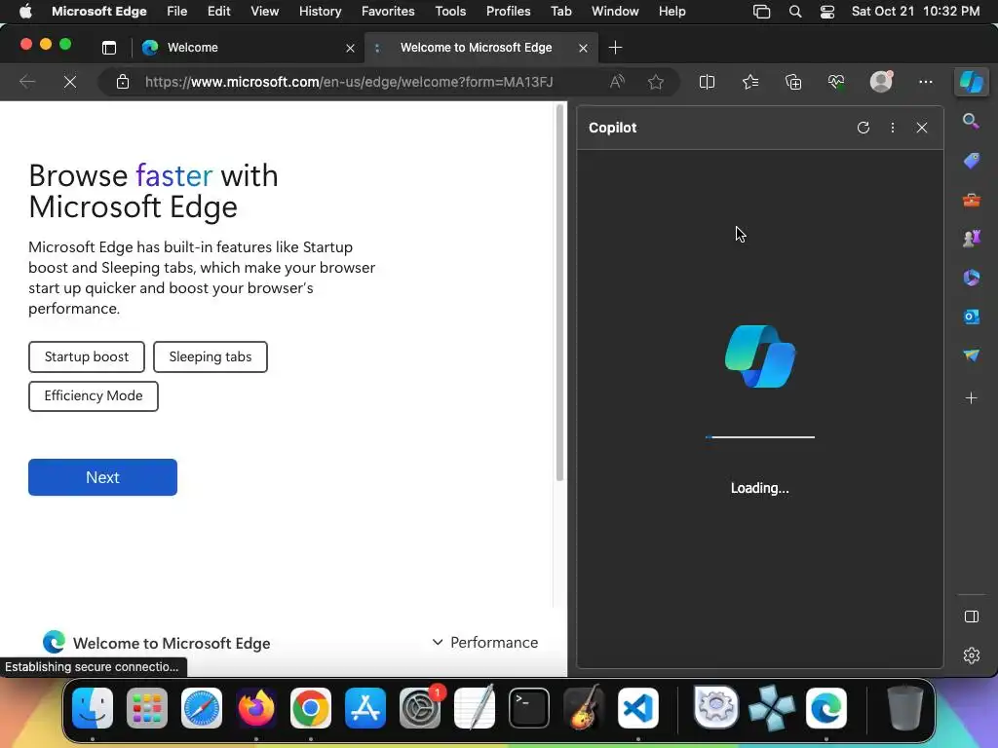This screenshot has width=998, height=748.
Task: Click the Back arrow button
Action: 26,82
